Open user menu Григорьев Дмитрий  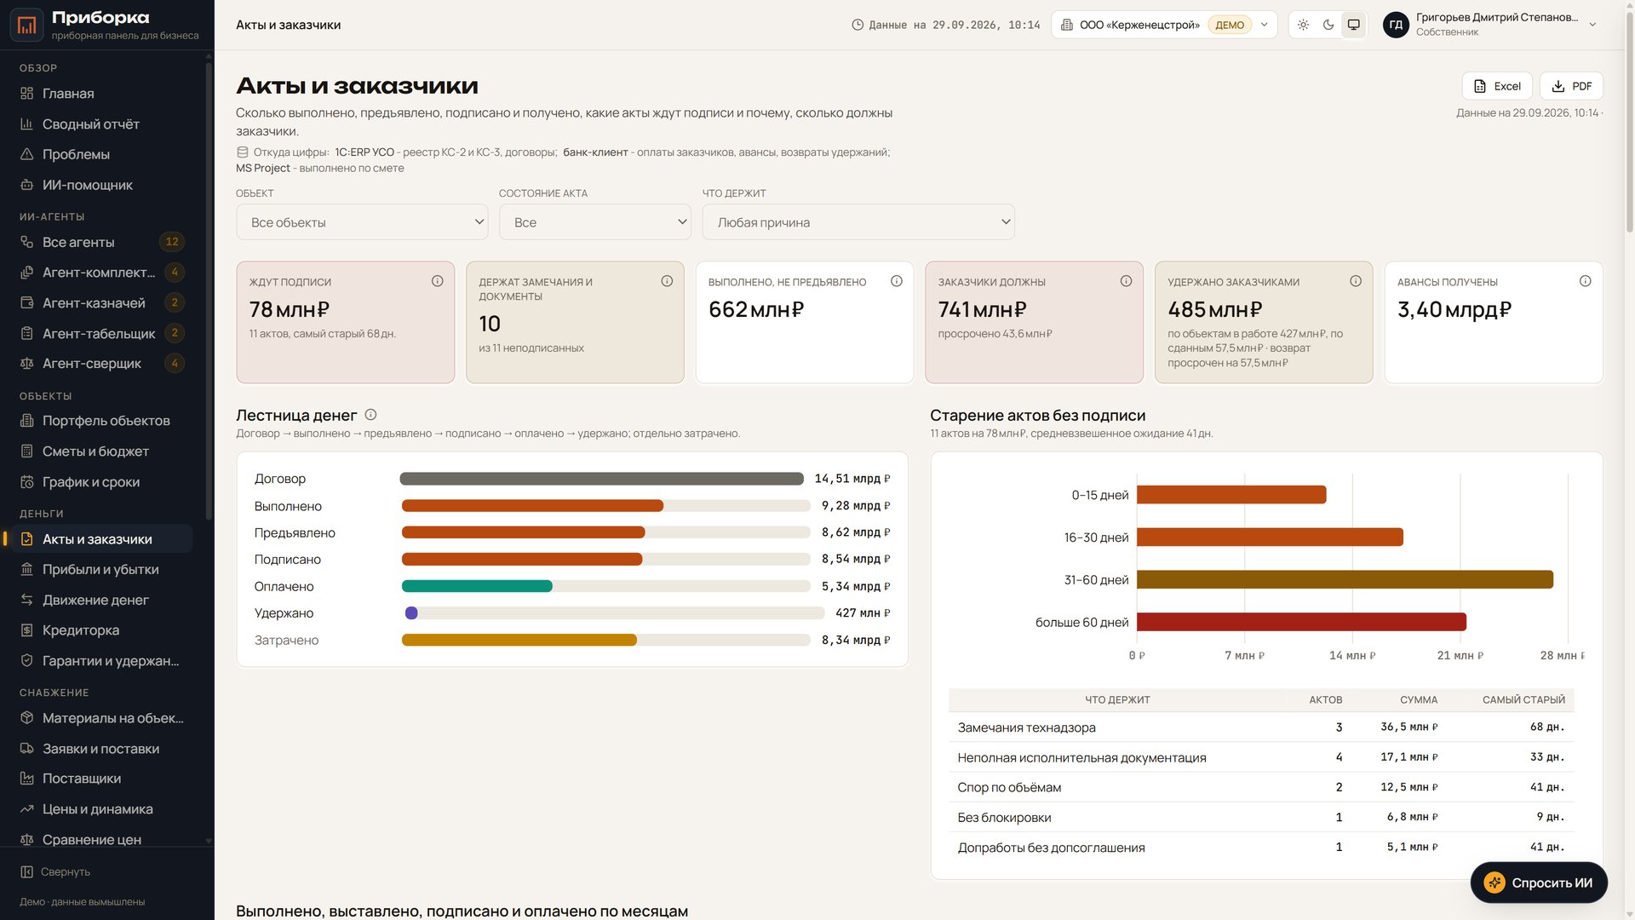(1490, 25)
